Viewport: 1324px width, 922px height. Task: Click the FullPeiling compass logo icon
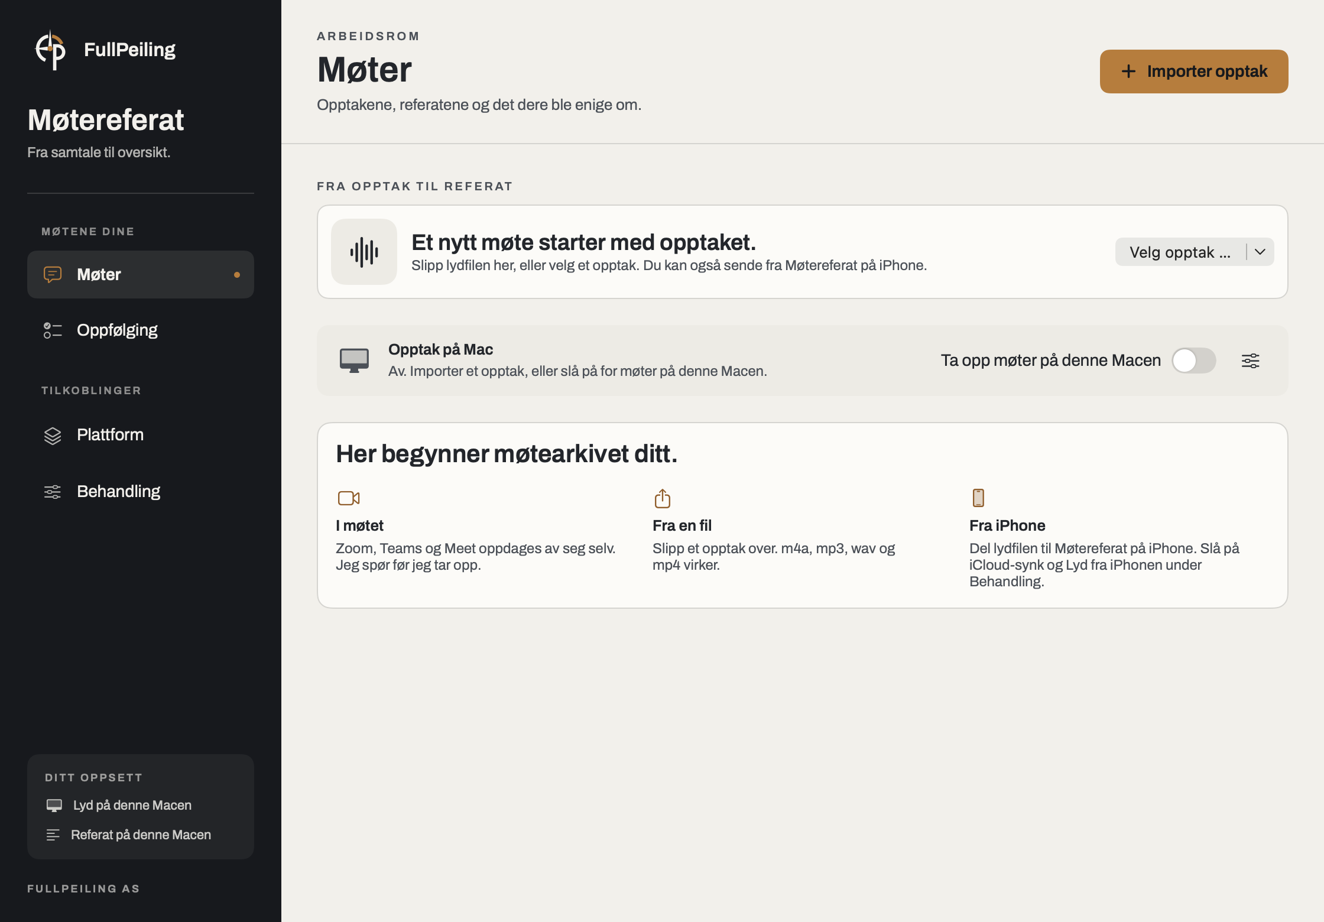tap(51, 50)
